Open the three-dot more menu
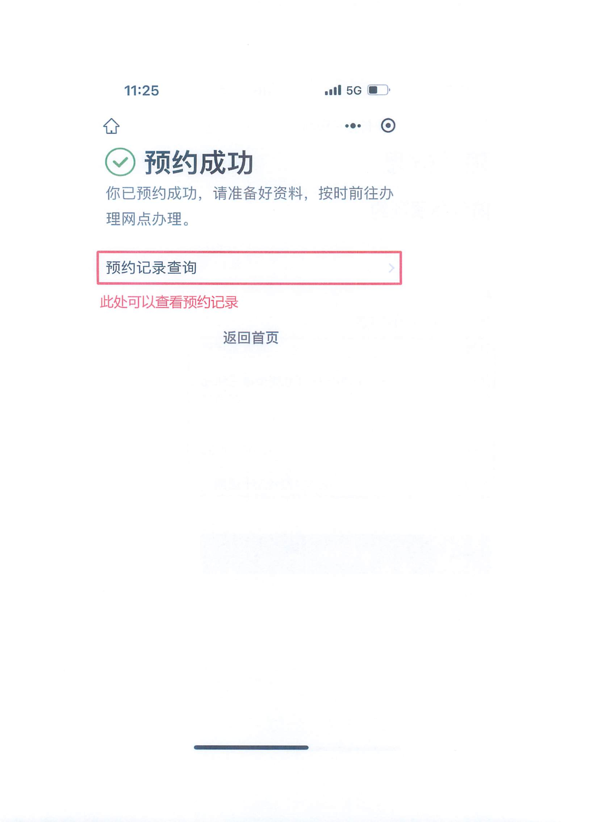The height and width of the screenshot is (822, 594). [x=353, y=126]
